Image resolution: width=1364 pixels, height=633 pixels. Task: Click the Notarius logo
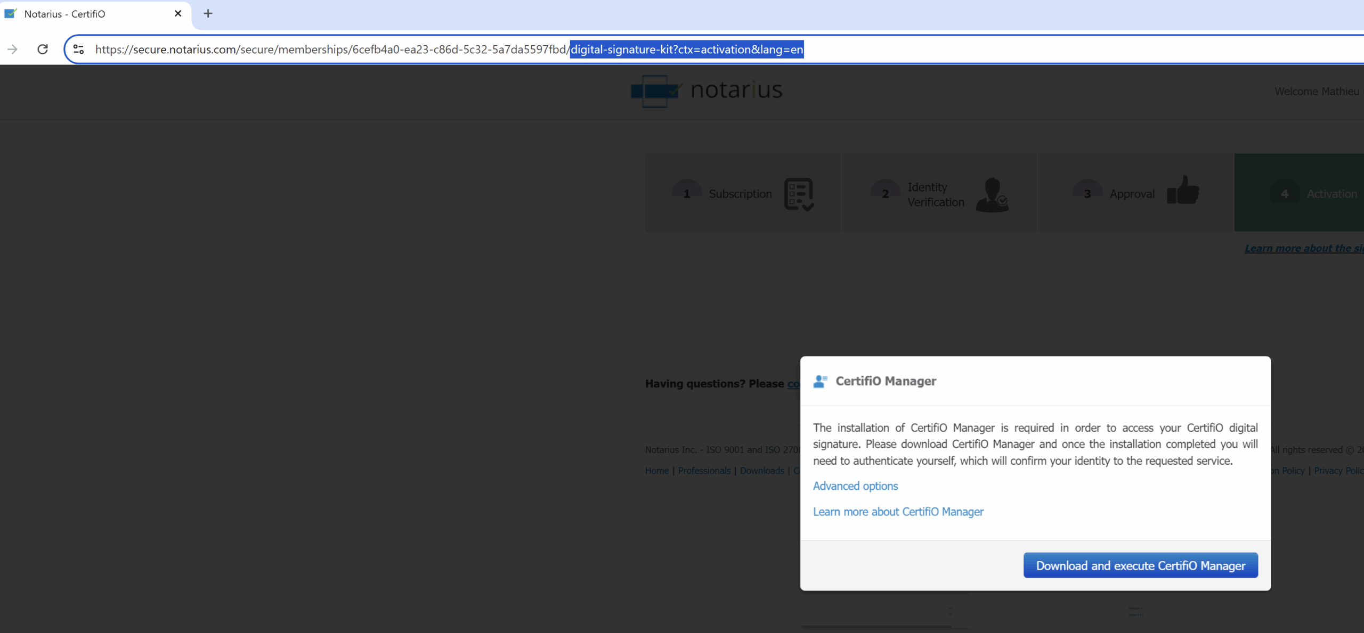point(707,91)
